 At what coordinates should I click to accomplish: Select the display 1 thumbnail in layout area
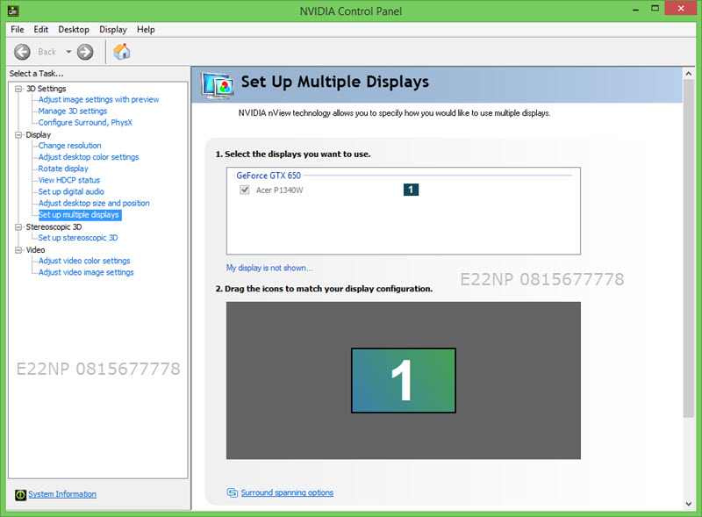pos(404,380)
